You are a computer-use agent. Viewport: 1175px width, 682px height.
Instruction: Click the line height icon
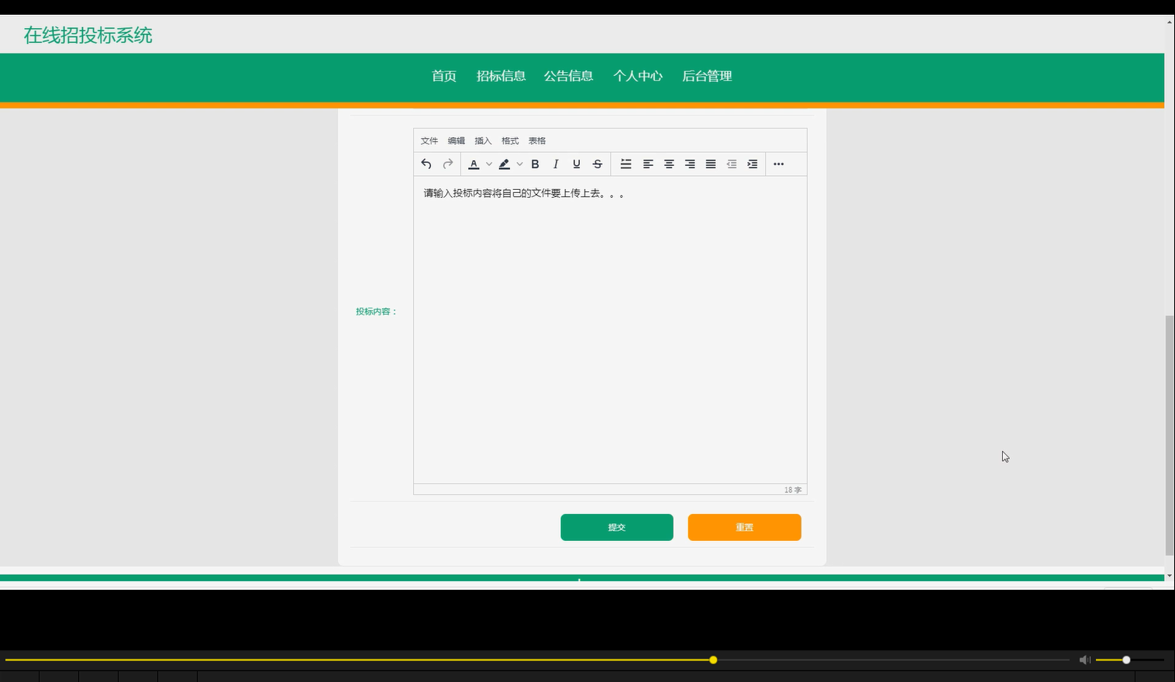(x=626, y=164)
